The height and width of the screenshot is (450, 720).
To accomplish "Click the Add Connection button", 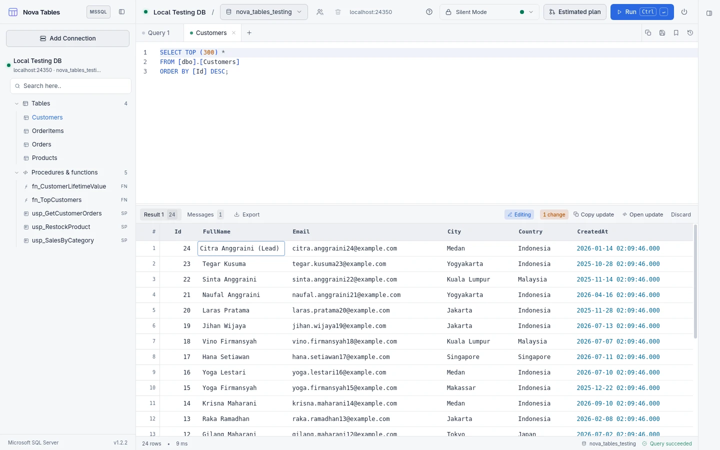I will click(x=67, y=38).
